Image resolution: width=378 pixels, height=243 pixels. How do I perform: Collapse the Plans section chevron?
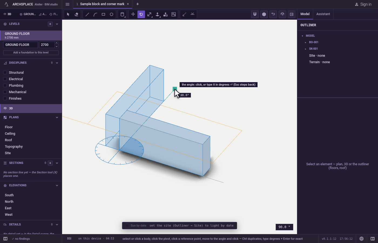[57, 117]
